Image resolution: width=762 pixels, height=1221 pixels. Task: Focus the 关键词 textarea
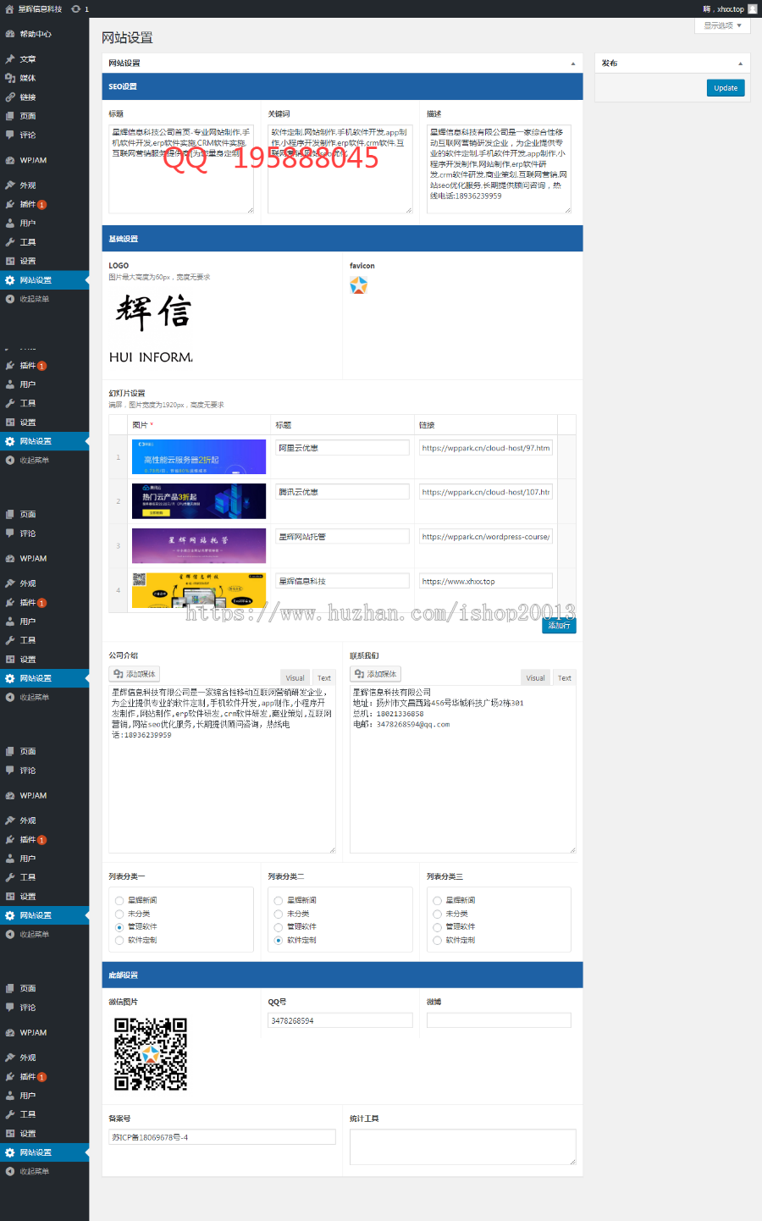click(x=340, y=169)
